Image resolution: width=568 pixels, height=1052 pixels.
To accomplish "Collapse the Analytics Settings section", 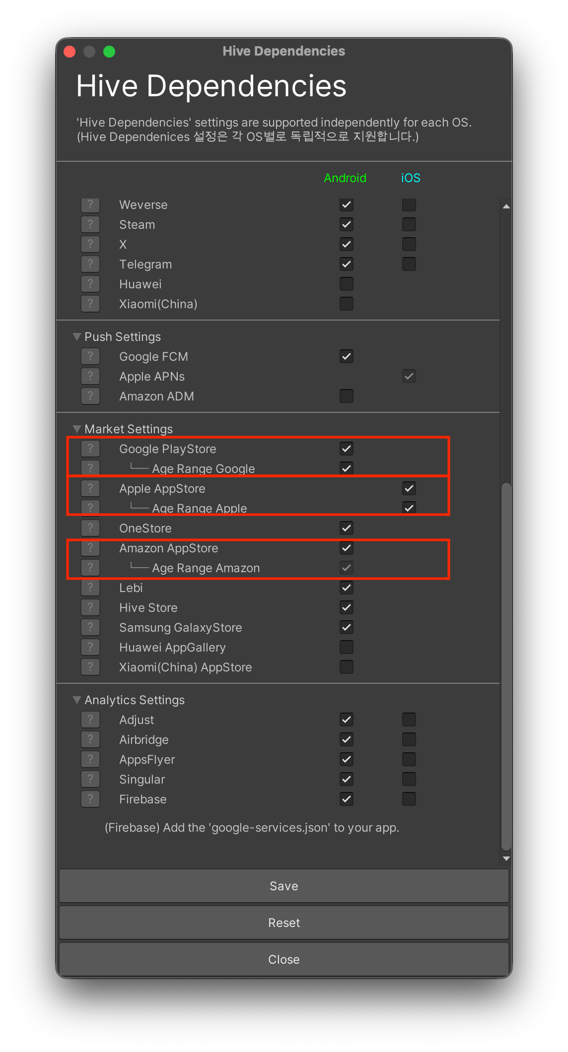I will point(77,700).
